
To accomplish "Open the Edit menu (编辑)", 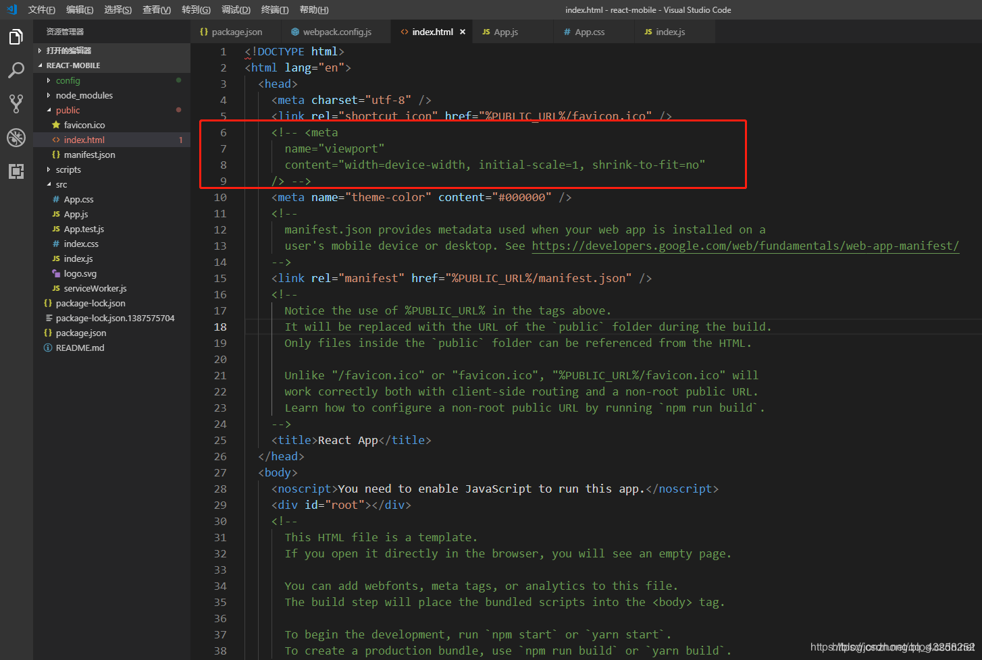I will [80, 9].
